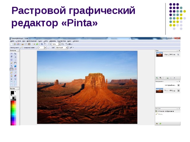Select the Lasso Select tool

[12, 57]
